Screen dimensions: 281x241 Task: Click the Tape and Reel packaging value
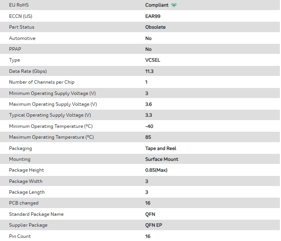point(161,148)
